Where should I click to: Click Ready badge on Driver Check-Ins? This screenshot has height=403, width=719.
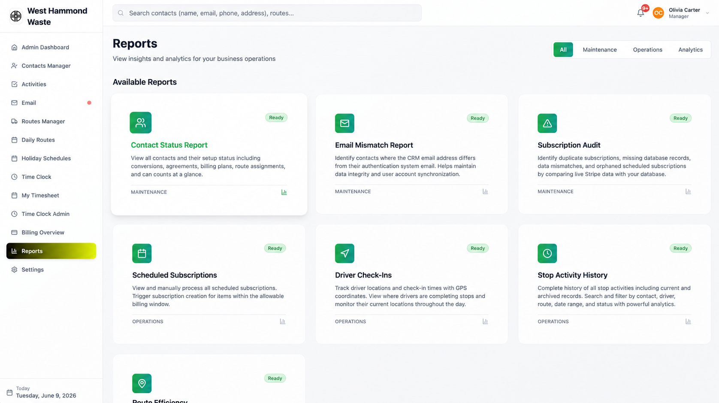click(x=477, y=248)
